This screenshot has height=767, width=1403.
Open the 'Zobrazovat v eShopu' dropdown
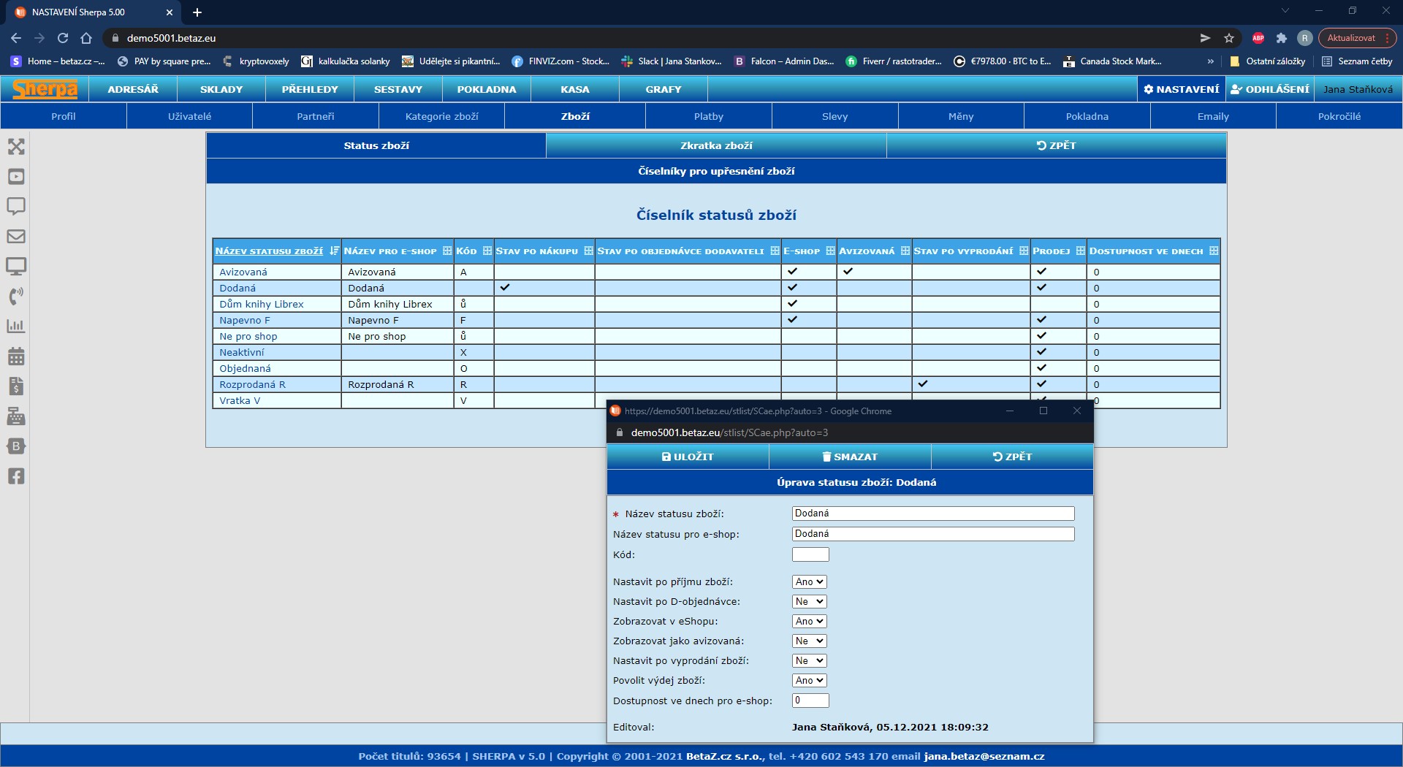(x=809, y=622)
